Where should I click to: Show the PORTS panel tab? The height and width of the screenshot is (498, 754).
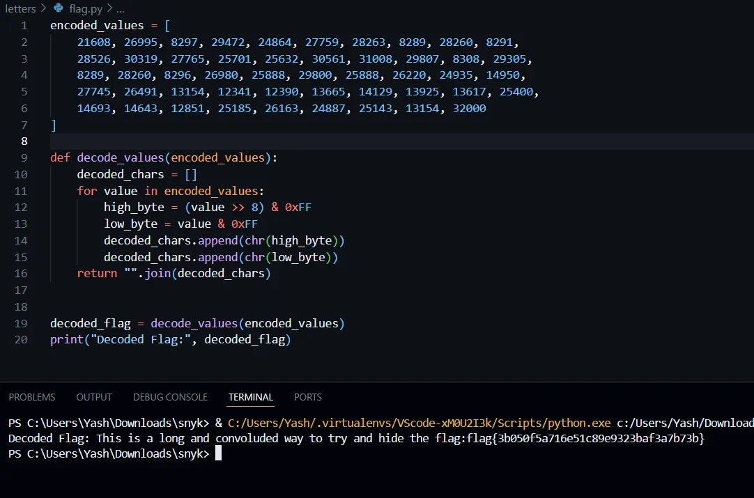[x=307, y=397]
